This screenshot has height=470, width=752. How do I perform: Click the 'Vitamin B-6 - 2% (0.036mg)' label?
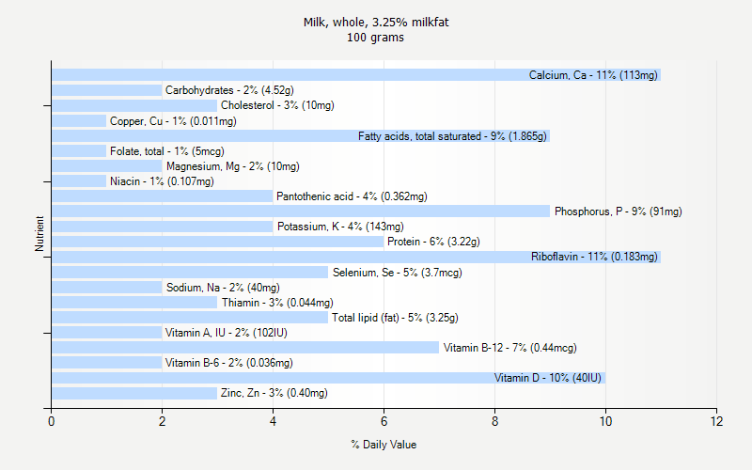(228, 363)
